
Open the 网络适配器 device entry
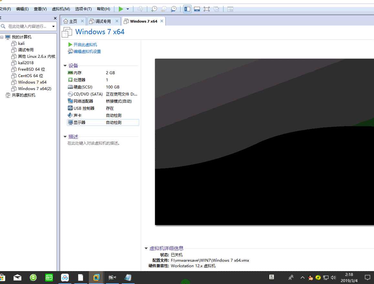(103, 101)
